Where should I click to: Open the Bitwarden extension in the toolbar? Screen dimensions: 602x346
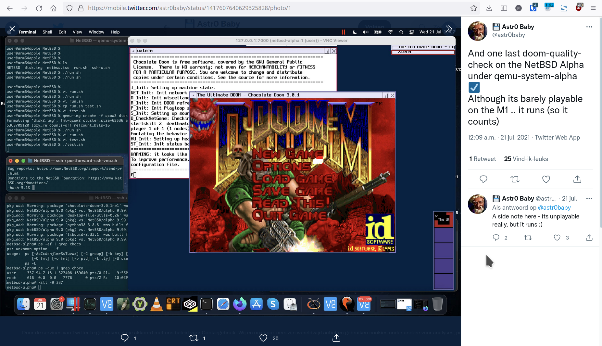click(533, 8)
